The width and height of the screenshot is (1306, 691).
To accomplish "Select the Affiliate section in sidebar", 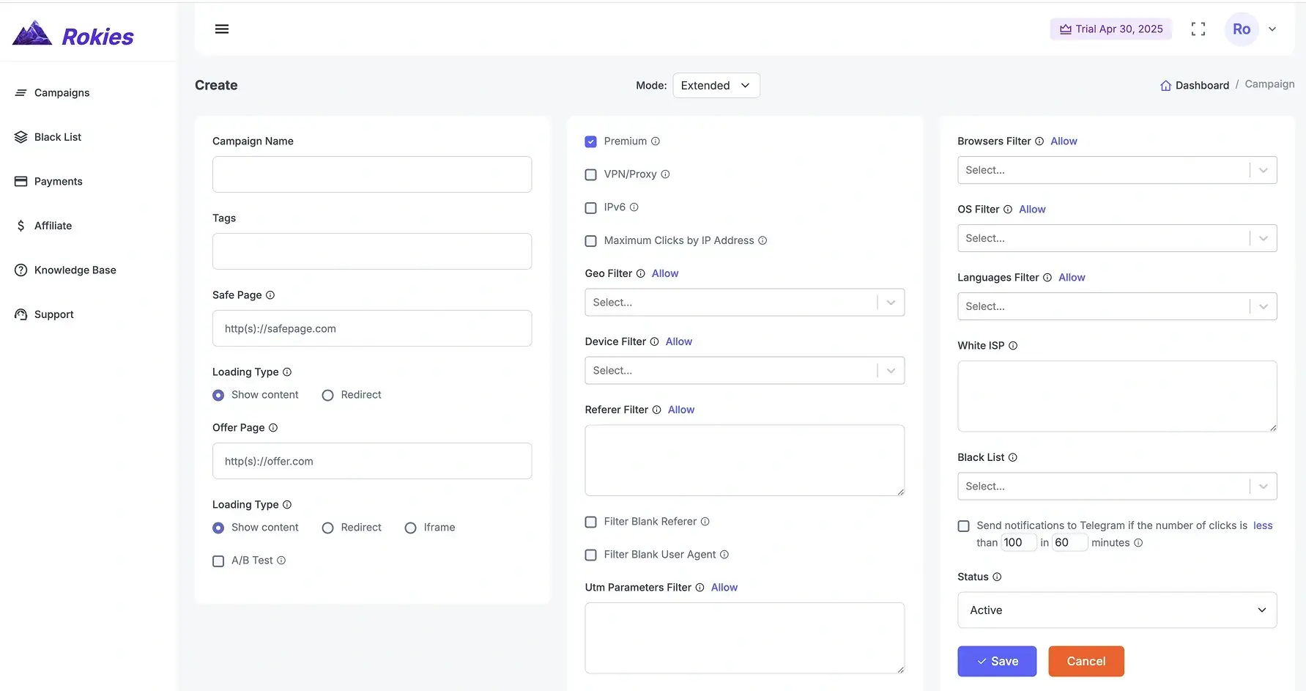I will pyautogui.click(x=52, y=225).
